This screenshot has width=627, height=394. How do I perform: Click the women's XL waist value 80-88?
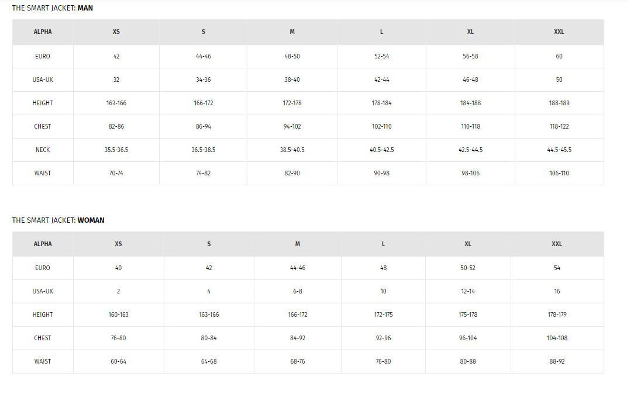point(467,362)
